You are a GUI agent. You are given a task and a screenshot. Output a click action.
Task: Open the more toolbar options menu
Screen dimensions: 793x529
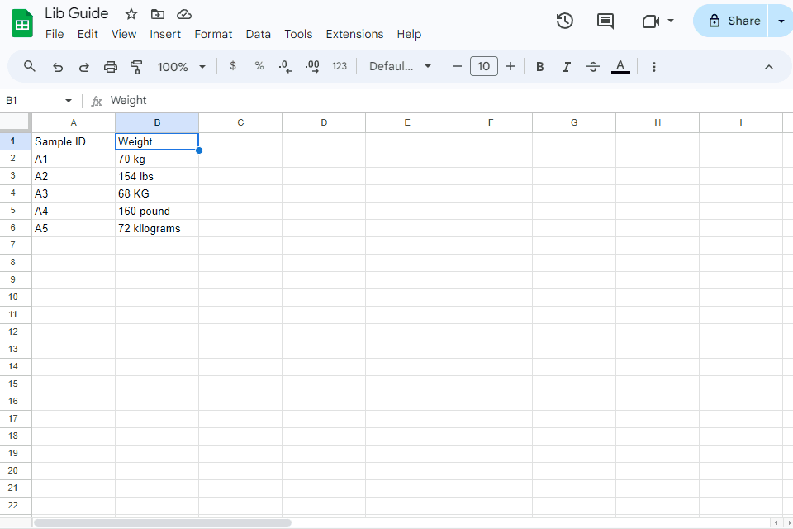pos(654,67)
